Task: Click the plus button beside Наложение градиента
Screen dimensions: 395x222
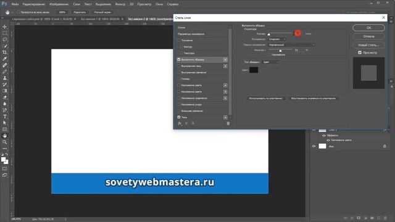Action: pyautogui.click(x=225, y=98)
